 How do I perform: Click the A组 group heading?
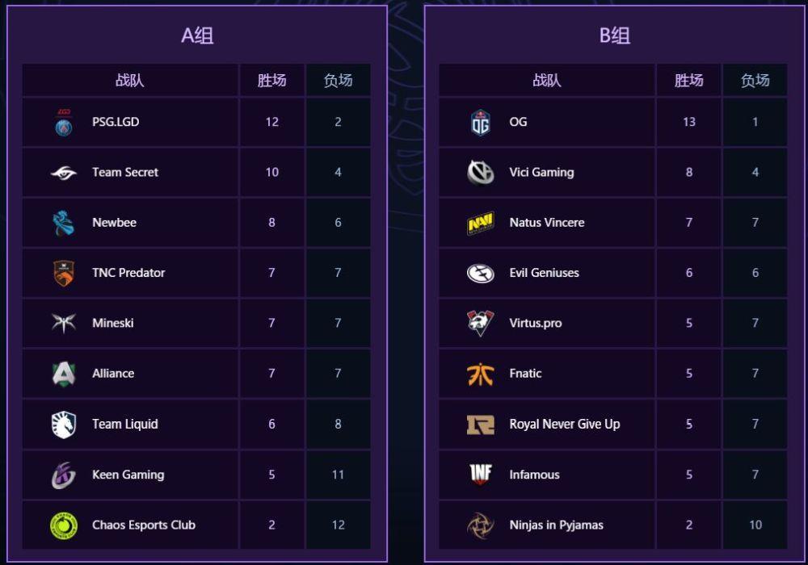[x=197, y=36]
